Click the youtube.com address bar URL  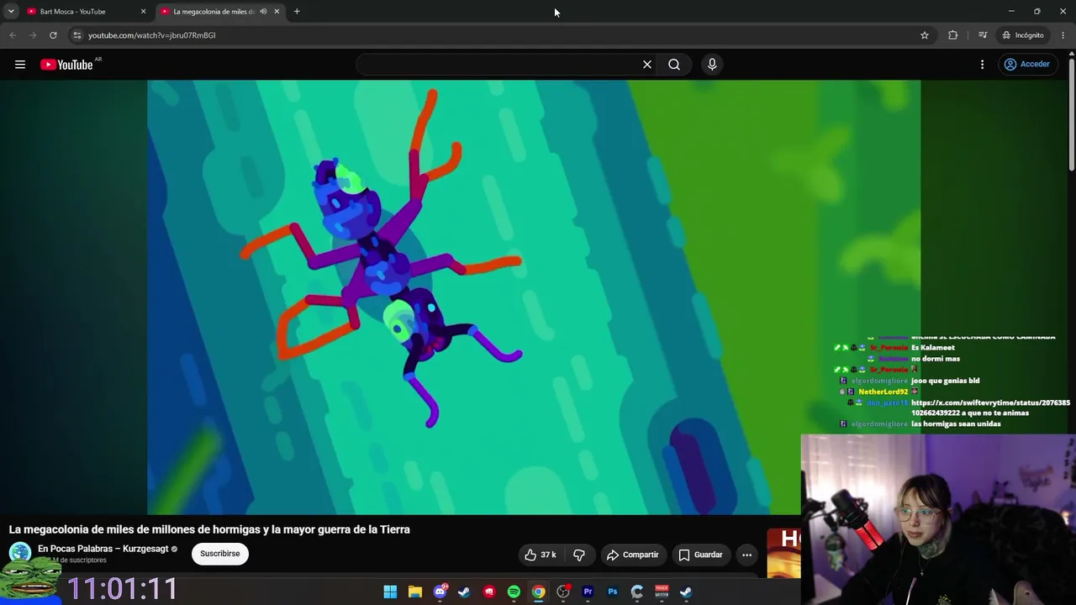pos(152,35)
